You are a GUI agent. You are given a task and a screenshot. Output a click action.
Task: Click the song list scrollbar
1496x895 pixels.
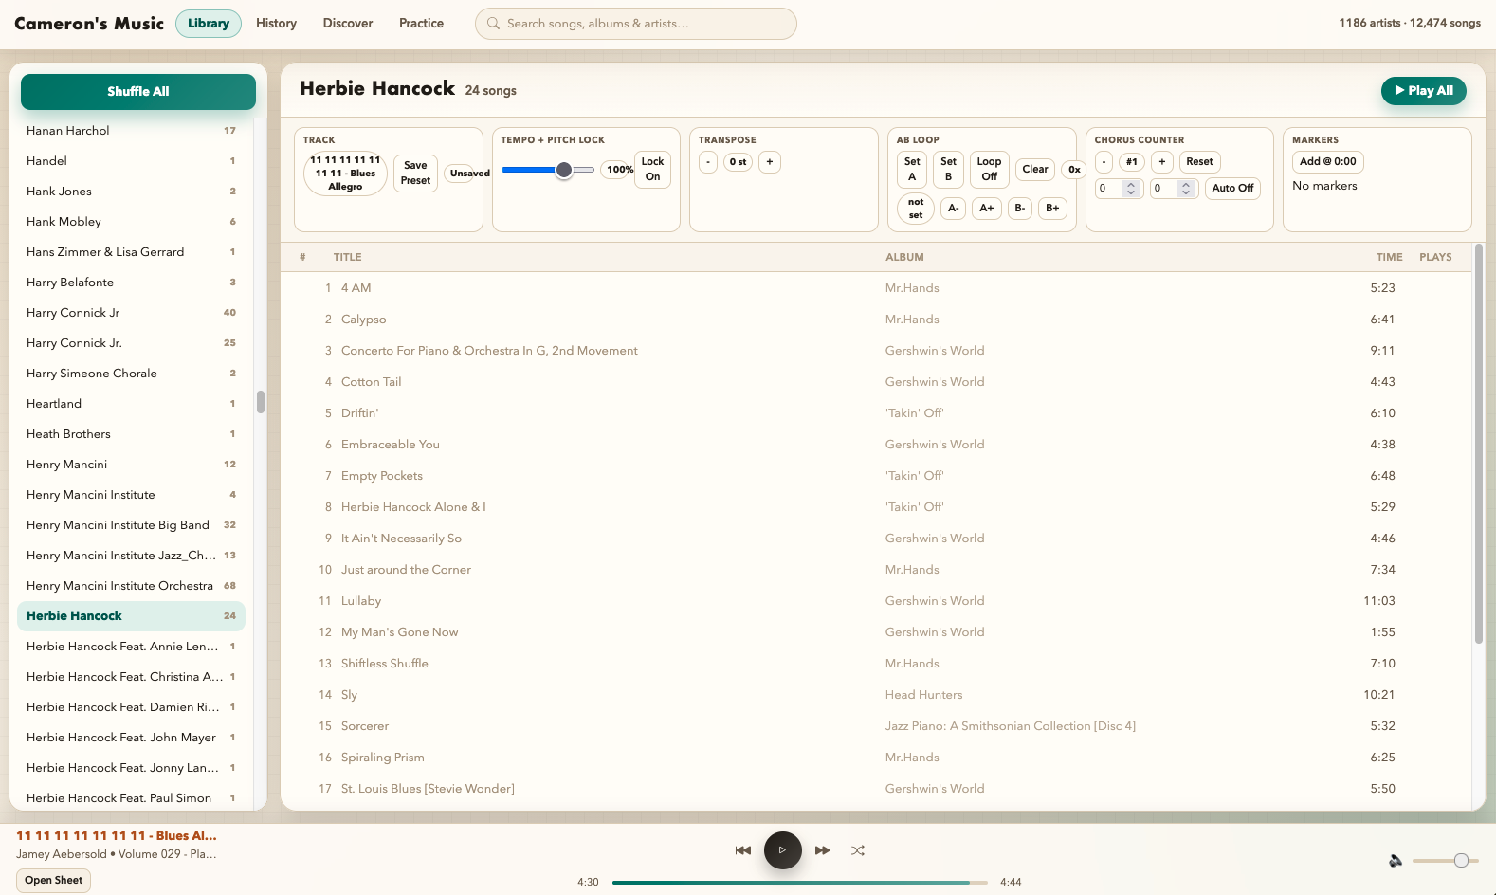tap(1478, 444)
